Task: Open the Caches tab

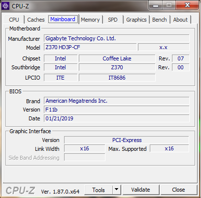Action: (36, 20)
